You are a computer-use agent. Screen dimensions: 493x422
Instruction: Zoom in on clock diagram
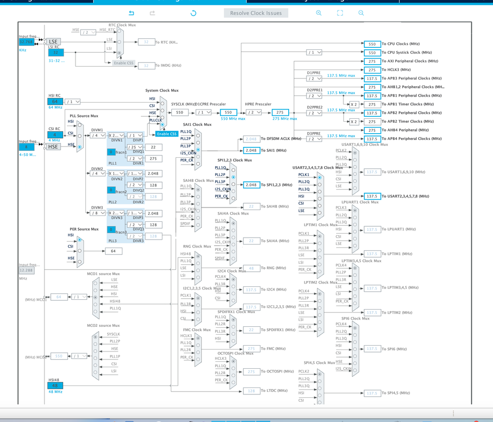(318, 13)
